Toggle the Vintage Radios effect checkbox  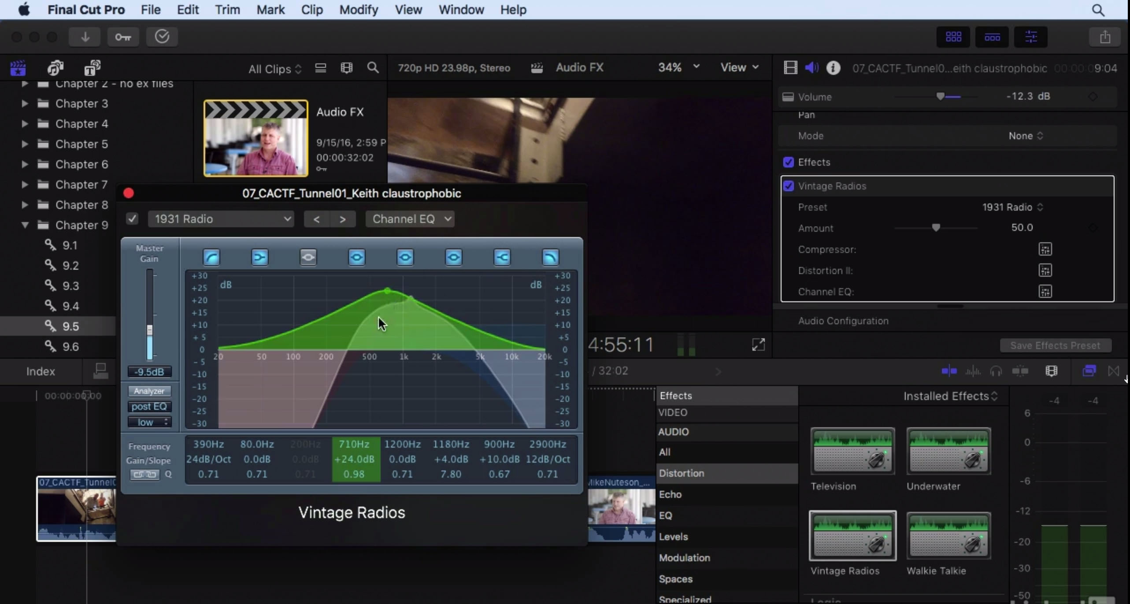tap(789, 185)
